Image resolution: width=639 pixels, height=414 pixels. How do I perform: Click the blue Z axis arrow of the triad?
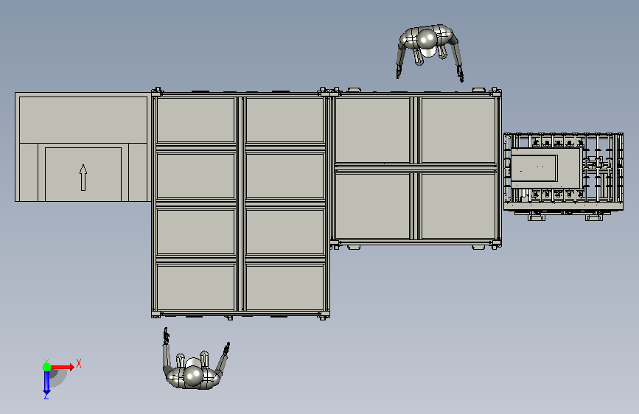[46, 382]
